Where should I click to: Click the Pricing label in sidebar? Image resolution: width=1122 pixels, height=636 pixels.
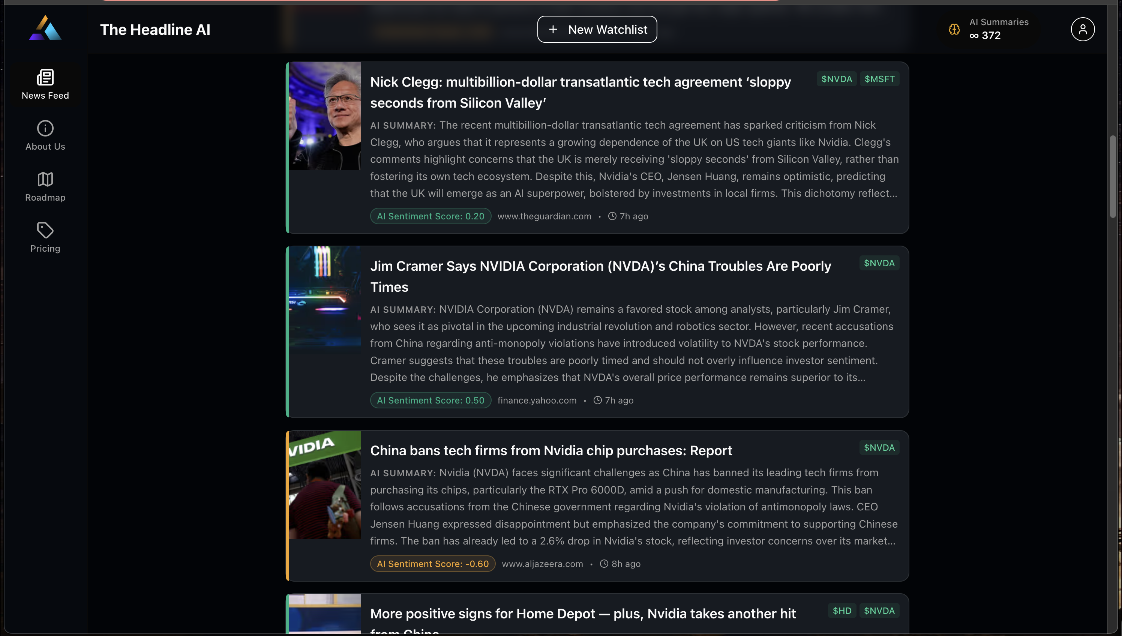(45, 249)
